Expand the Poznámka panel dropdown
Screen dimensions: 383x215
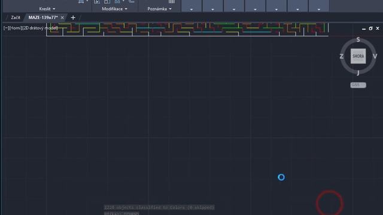pyautogui.click(x=160, y=9)
